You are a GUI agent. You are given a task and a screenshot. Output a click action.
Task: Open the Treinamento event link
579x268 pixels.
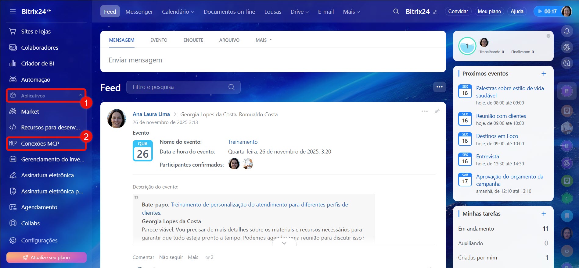tap(243, 142)
